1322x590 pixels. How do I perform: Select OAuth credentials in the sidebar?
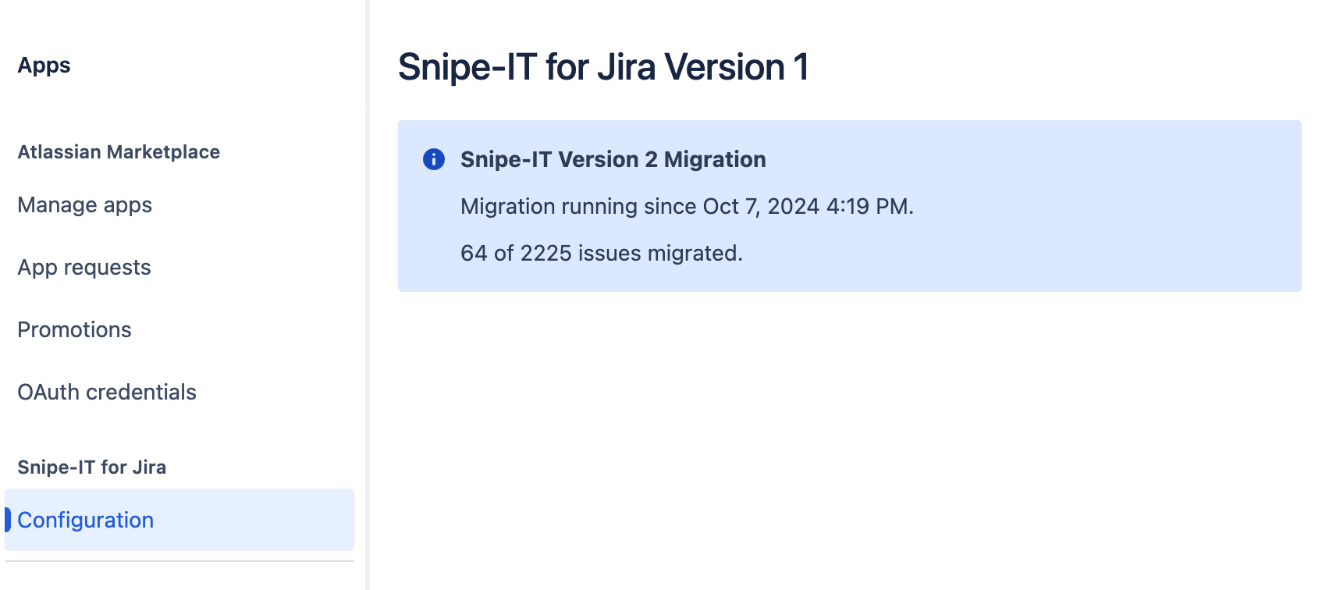pos(107,393)
